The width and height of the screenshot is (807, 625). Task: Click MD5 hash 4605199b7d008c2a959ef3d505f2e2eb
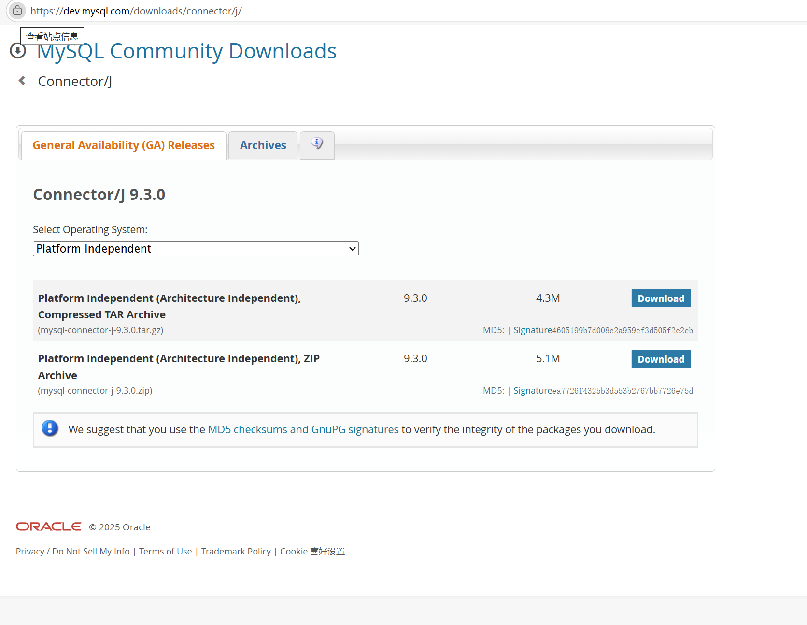click(623, 331)
